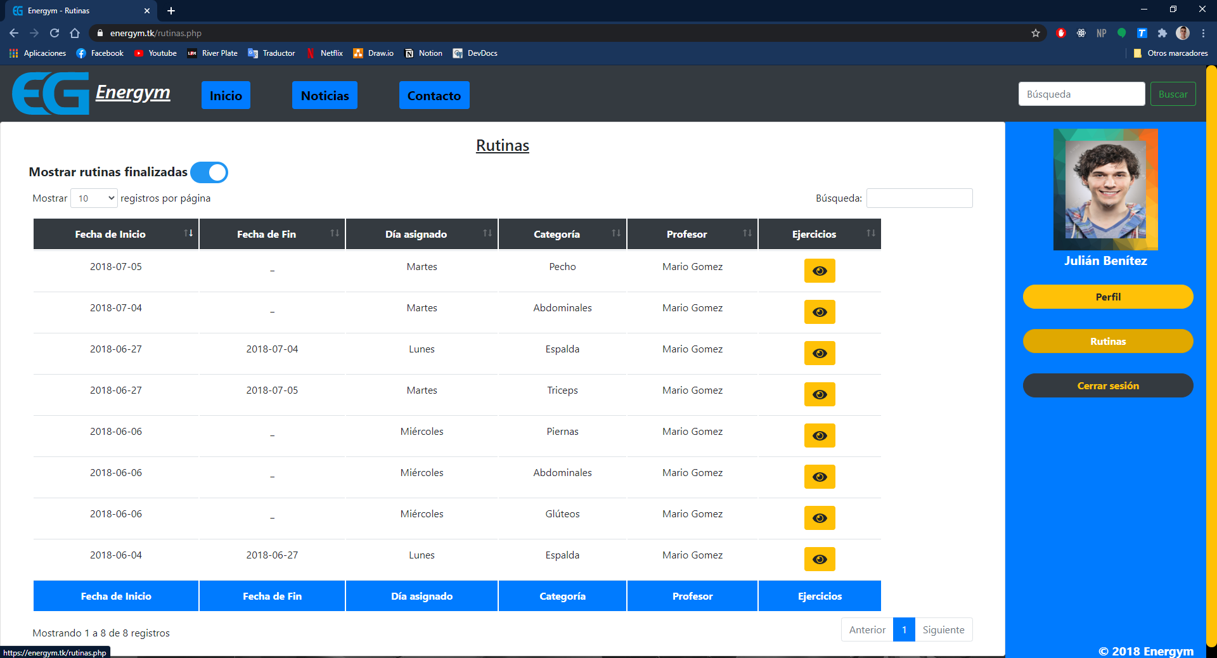
Task: Focus the navbar Búsqueda input field
Action: pyautogui.click(x=1081, y=94)
